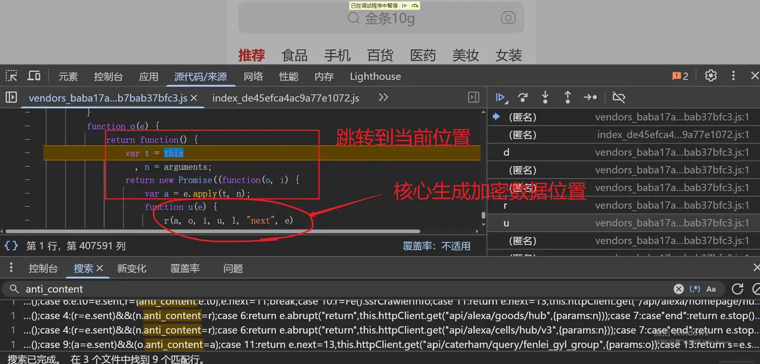Step out of current function

tap(568, 97)
